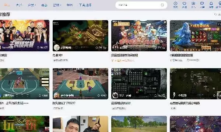Open the blue-haired character game stream thumbnail
Viewport: 221px width, 132px height.
pos(195,36)
